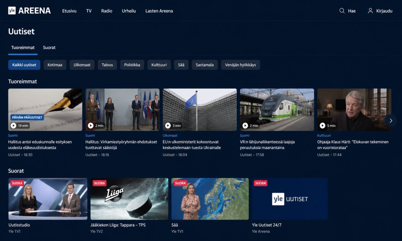This screenshot has width=402, height=241.
Task: Click SUORA badge on Liiga card
Action: coord(99,183)
